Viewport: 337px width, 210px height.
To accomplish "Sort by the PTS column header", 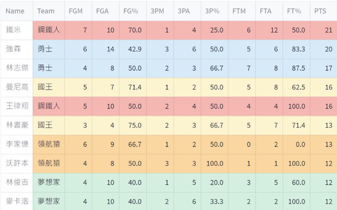I will [320, 11].
